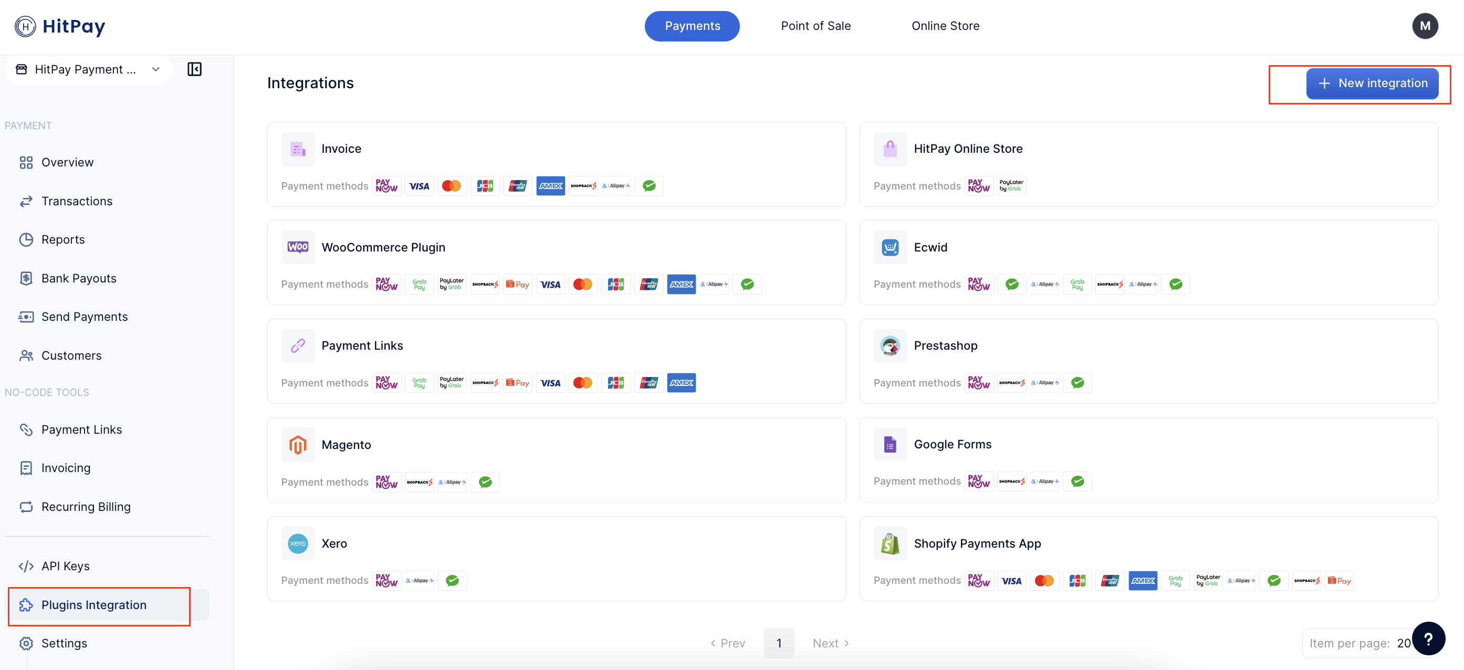The width and height of the screenshot is (1464, 670).
Task: Click the AMEX icon in the Invoice card
Action: [x=550, y=186]
